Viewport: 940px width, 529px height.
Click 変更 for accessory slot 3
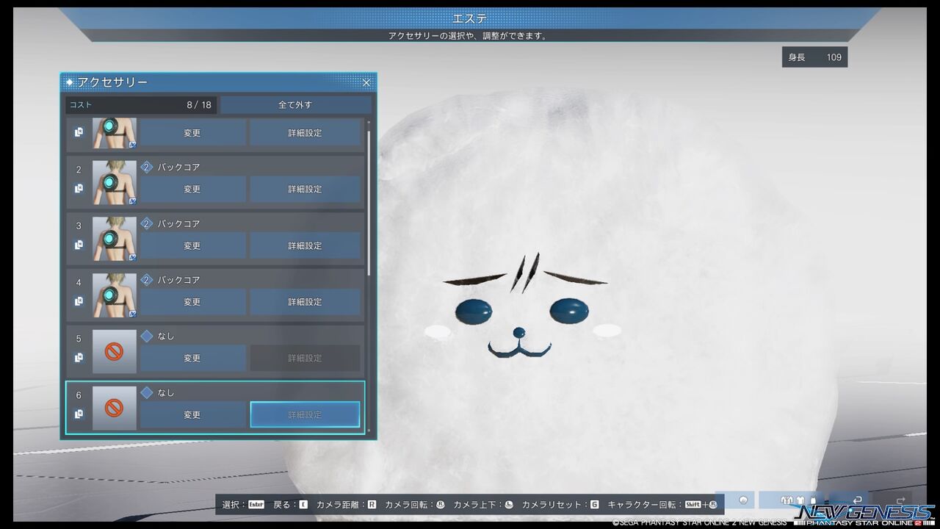coord(192,245)
